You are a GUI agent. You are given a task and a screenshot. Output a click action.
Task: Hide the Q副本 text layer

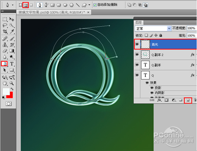[x=137, y=65]
